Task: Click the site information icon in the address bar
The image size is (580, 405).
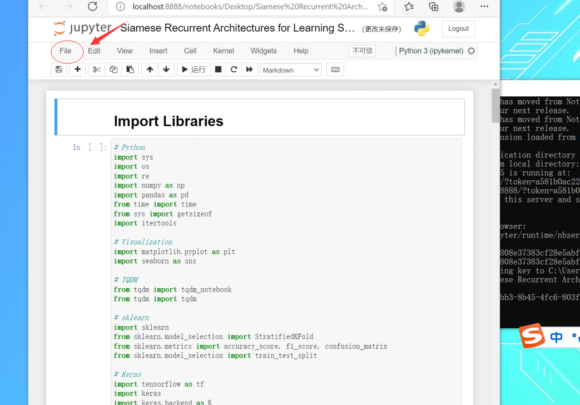Action: (x=120, y=7)
